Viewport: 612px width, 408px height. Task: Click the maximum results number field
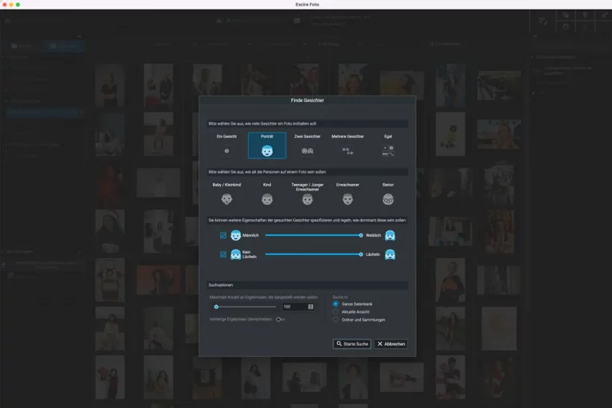290,306
